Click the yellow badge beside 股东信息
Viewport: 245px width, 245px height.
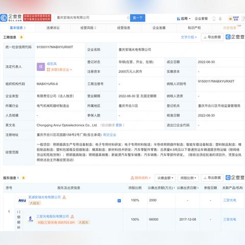23,178
